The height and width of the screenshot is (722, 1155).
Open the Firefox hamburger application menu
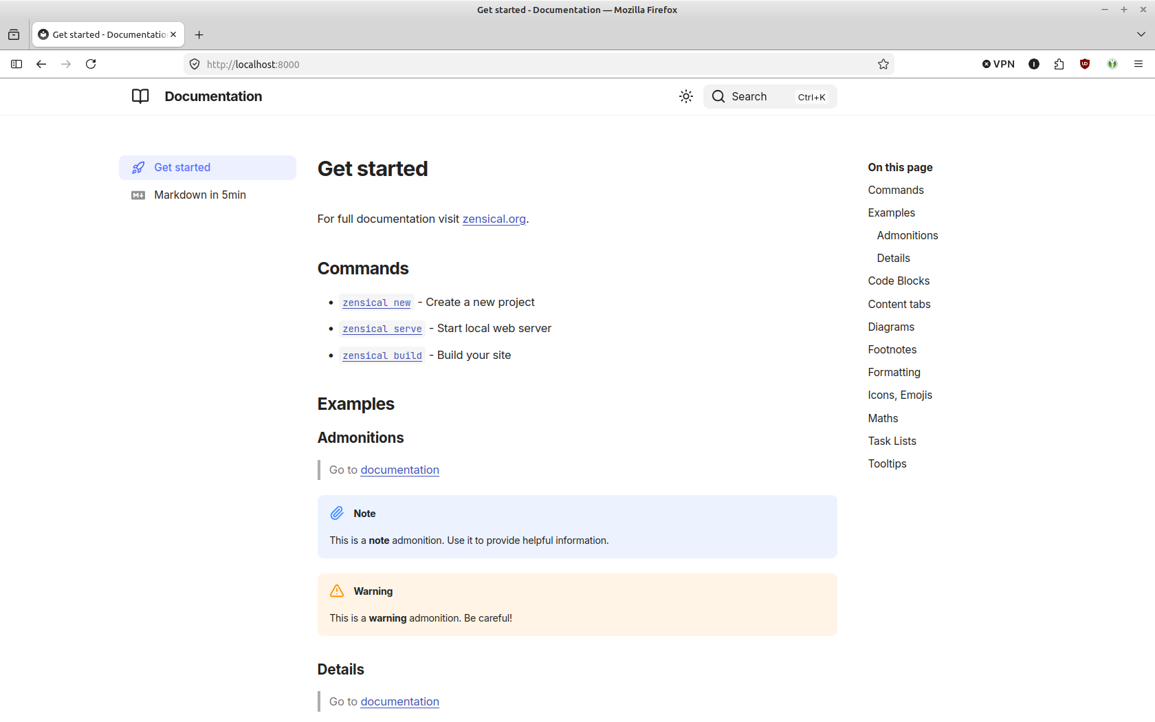point(1138,65)
